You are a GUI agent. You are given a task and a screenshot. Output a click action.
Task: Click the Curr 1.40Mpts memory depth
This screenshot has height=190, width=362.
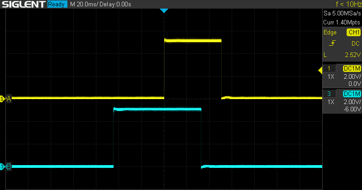coord(342,22)
